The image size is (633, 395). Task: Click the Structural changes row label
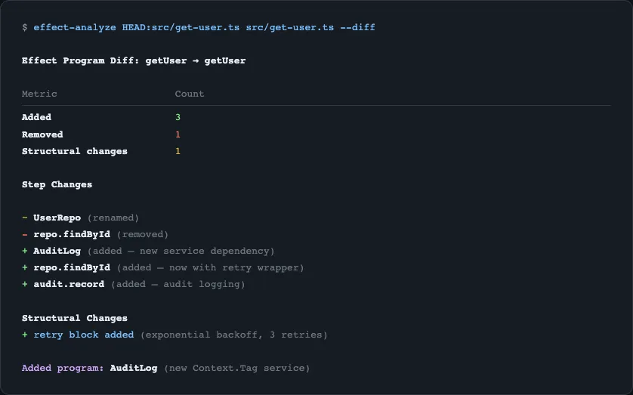(75, 151)
